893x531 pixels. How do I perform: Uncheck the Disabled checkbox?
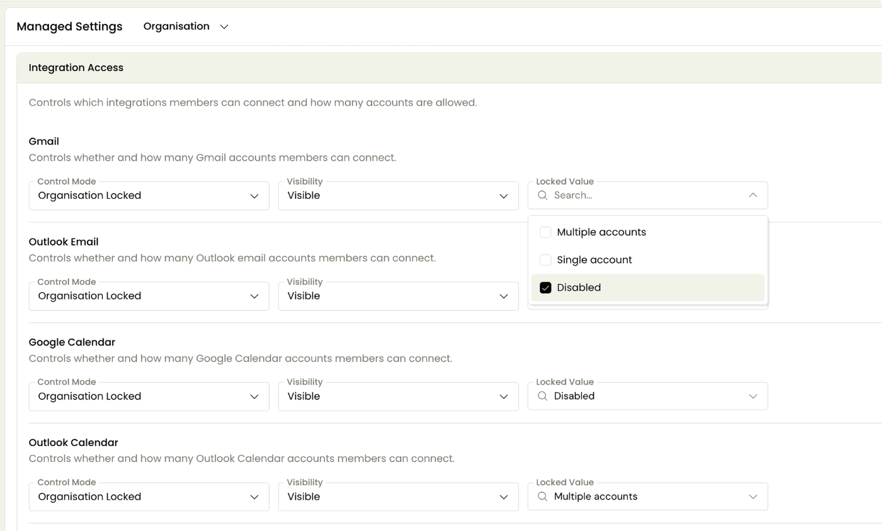(545, 288)
